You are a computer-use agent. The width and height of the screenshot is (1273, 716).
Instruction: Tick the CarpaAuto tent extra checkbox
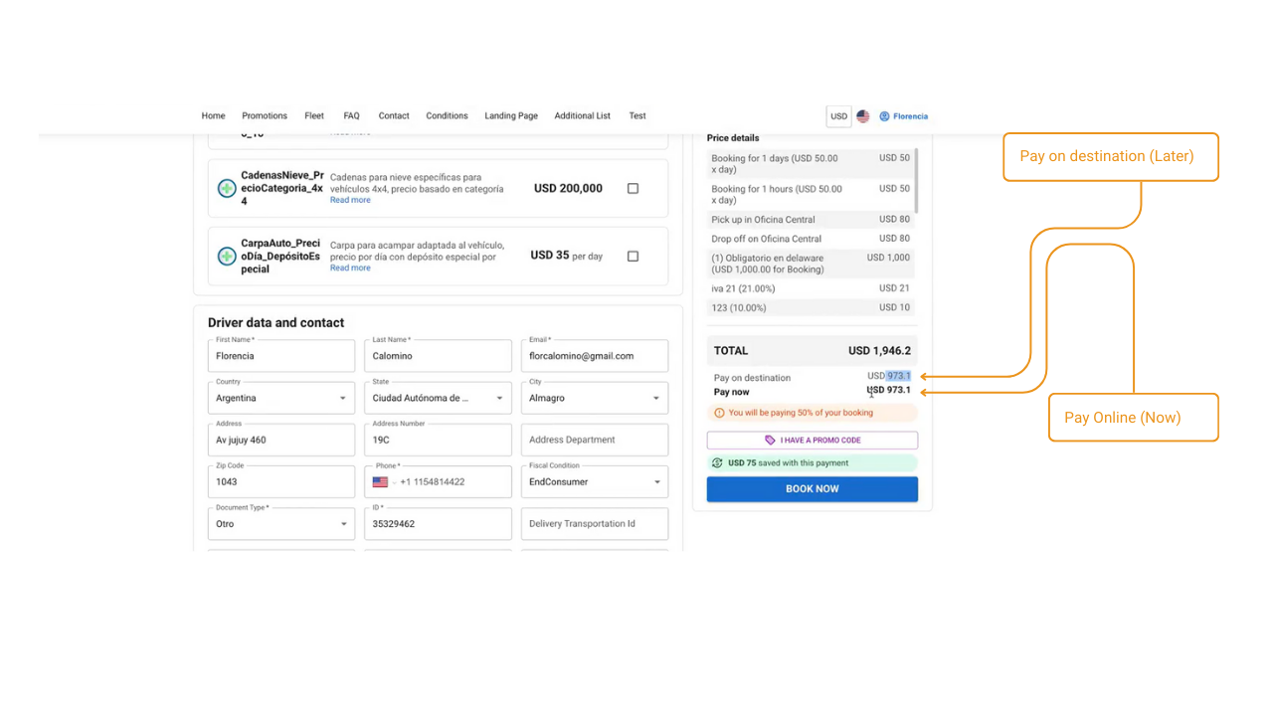pos(633,257)
